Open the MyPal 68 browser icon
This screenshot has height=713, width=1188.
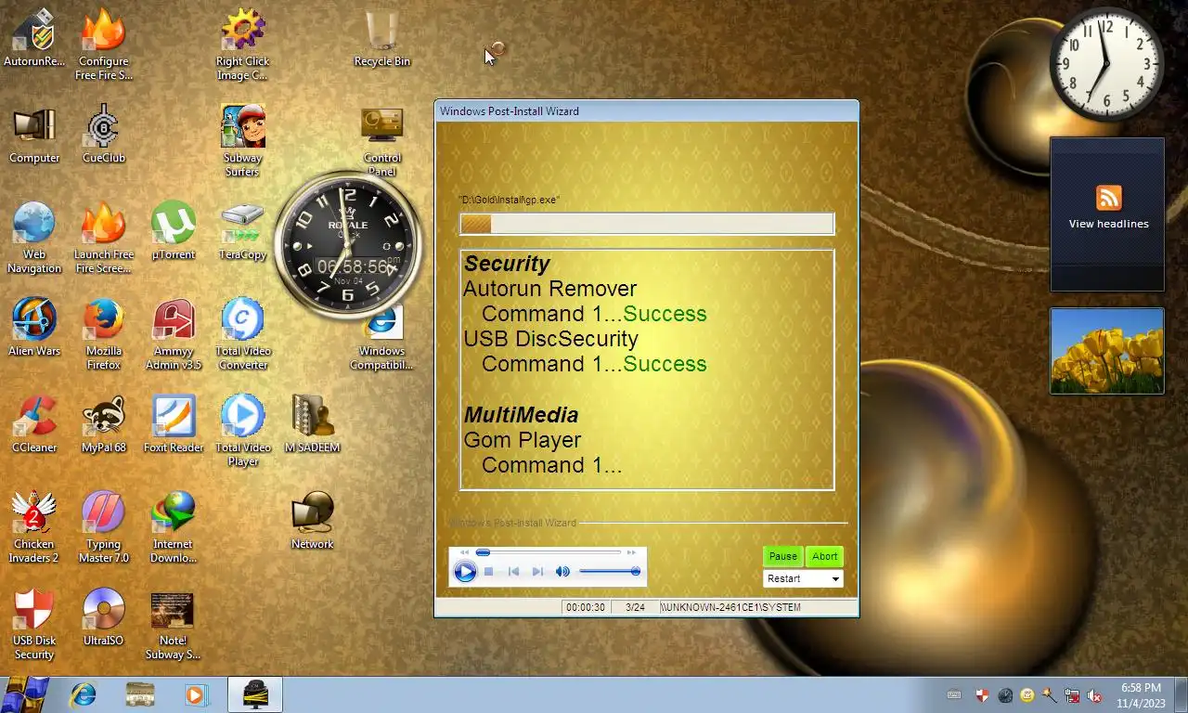pos(104,425)
